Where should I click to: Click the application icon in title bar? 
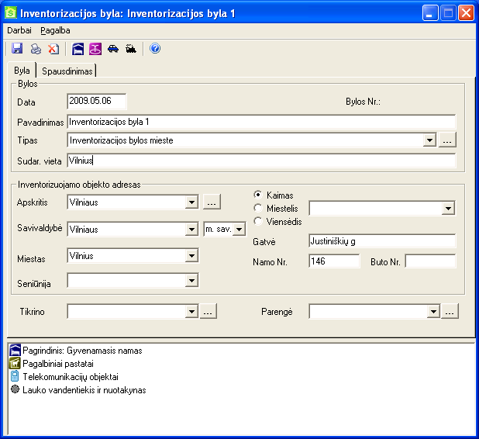[x=11, y=13]
